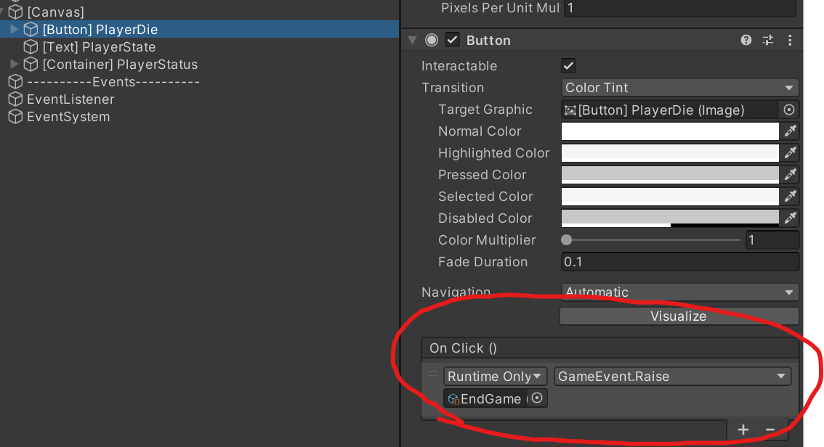The height and width of the screenshot is (447, 824).
Task: Click cube icon of EventSystem
Action: [16, 117]
